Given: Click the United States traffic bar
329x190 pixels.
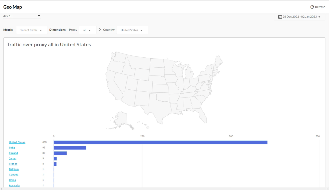Looking at the screenshot, I should pyautogui.click(x=160, y=142).
